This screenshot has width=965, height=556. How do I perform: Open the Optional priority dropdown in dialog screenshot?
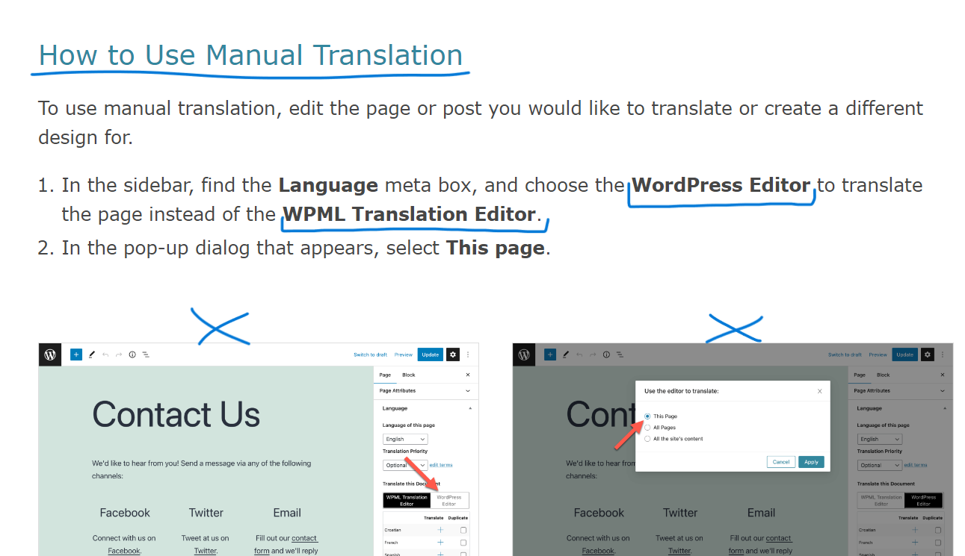point(880,465)
